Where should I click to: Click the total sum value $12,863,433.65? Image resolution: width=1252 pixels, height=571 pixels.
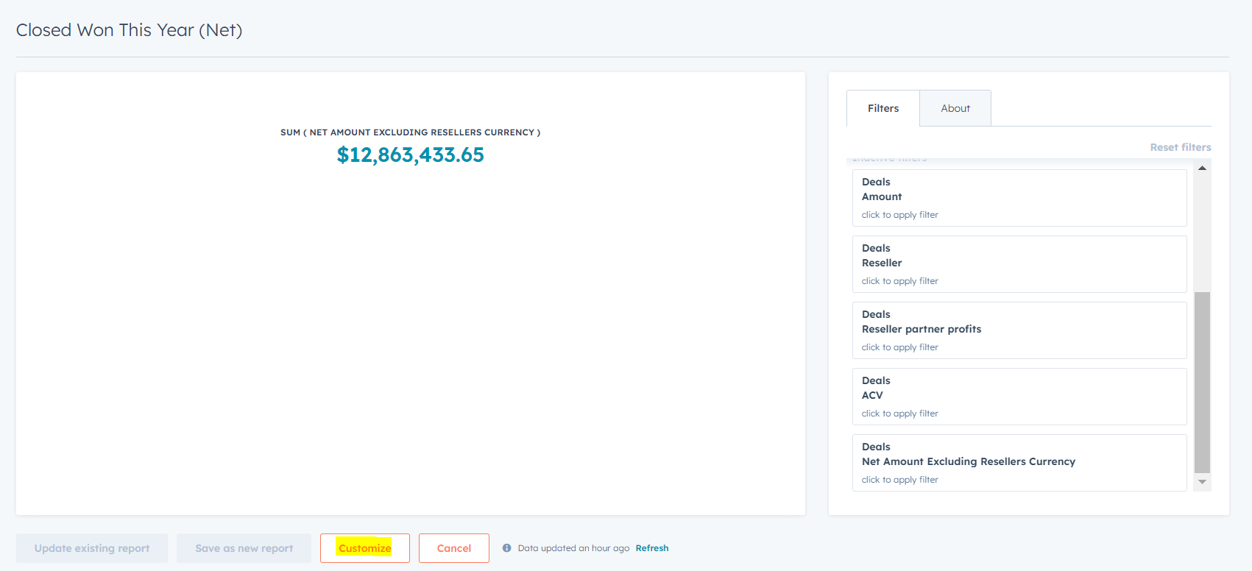410,155
